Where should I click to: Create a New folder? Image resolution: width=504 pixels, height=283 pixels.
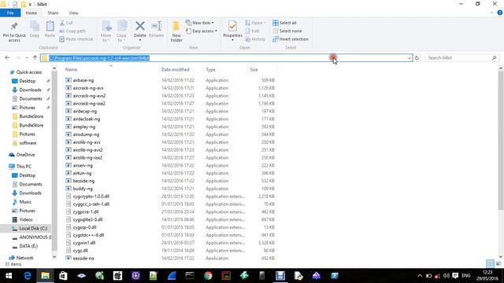(176, 31)
